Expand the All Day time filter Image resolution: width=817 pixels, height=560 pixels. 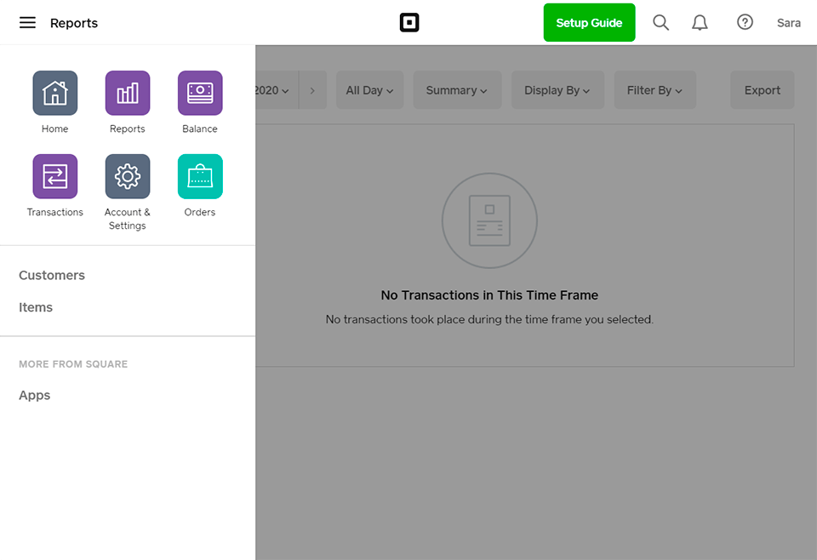tap(369, 90)
